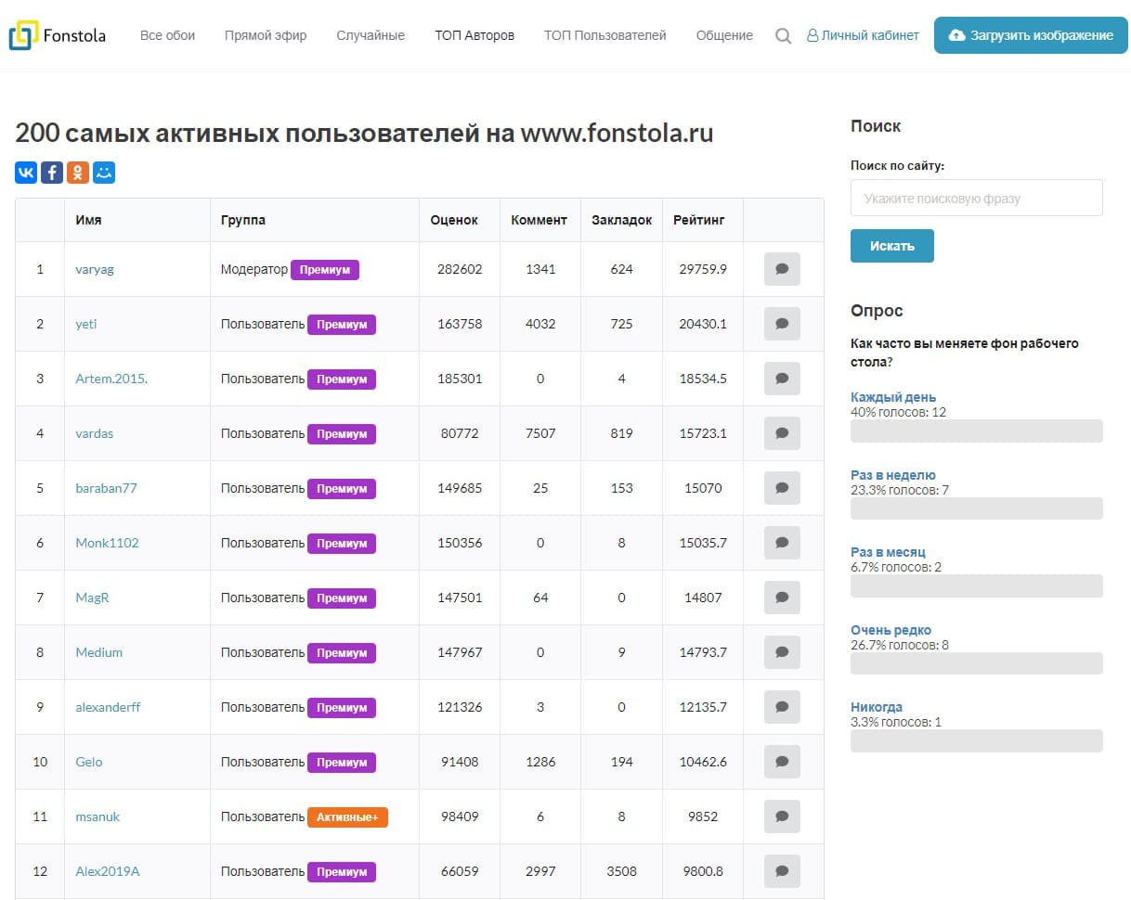1131x900 pixels.
Task: Click message icon in varyag's row
Action: [782, 269]
